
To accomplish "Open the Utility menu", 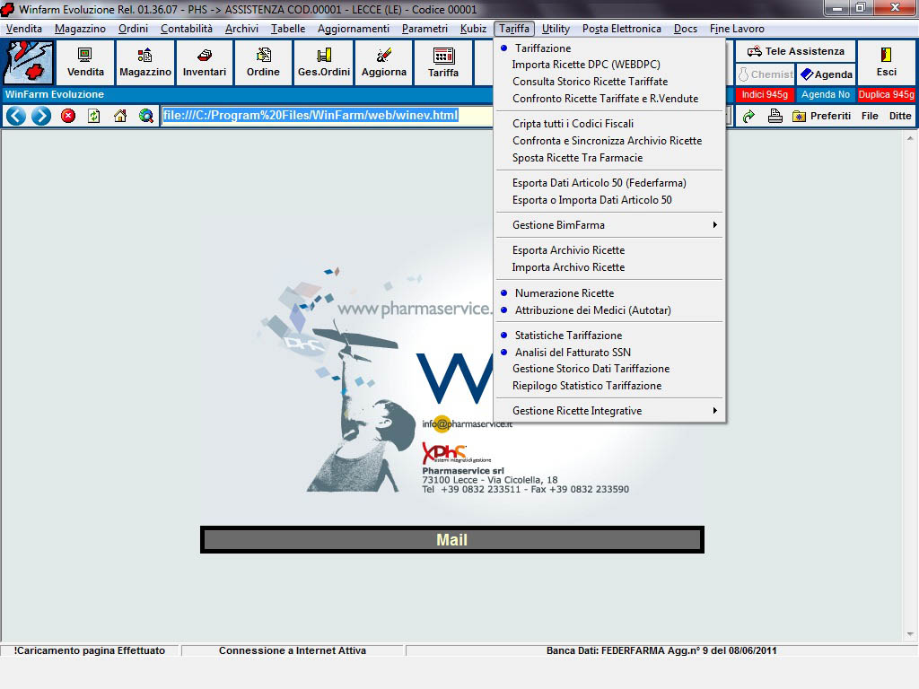I will point(556,29).
